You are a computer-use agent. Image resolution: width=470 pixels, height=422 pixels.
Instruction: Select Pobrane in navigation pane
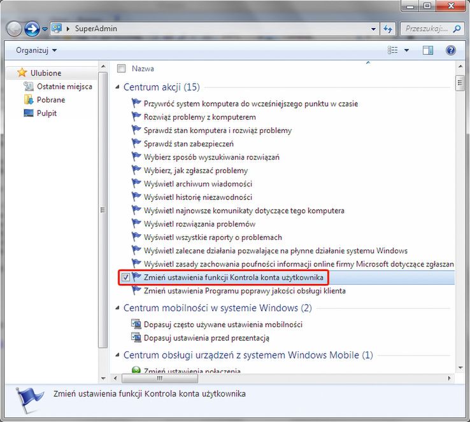point(51,100)
